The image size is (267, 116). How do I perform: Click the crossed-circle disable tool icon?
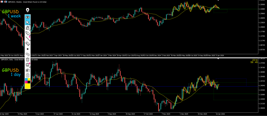tap(28, 28)
